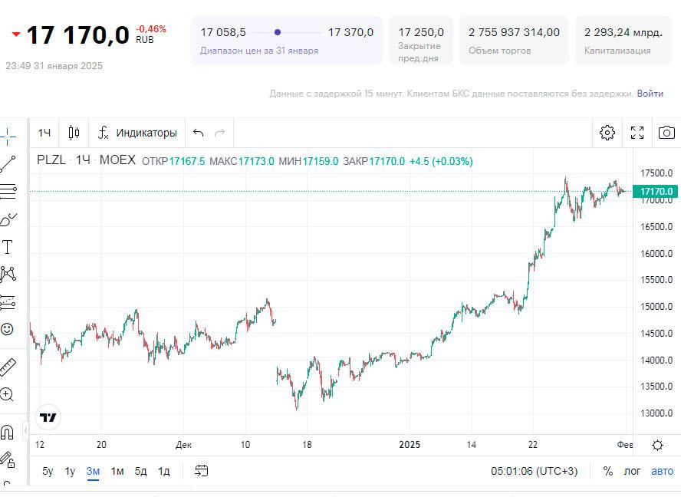The width and height of the screenshot is (681, 497).
Task: Click the Войти login link
Action: (x=650, y=94)
